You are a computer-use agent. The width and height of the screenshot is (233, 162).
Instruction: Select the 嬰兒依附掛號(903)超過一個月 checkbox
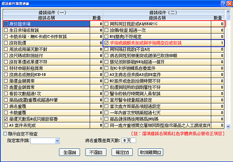click(107, 62)
